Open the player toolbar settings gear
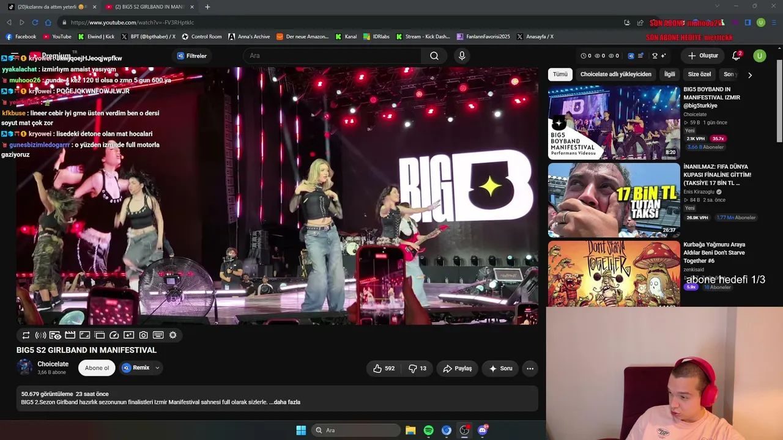783x440 pixels. point(173,335)
